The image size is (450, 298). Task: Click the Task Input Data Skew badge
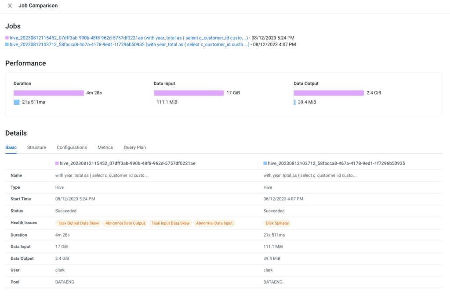(170, 223)
